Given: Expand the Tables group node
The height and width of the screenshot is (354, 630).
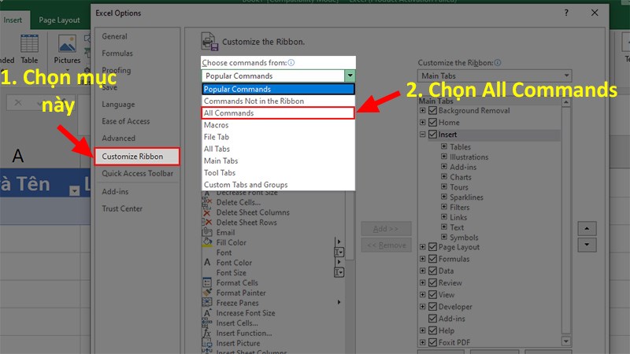Looking at the screenshot, I should point(444,146).
